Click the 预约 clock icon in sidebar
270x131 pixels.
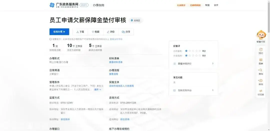[261, 49]
